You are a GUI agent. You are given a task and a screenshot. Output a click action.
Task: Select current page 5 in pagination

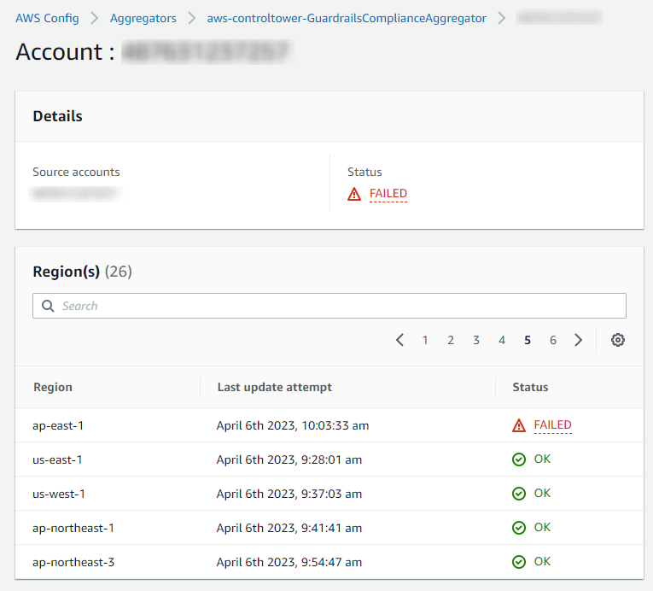point(528,340)
